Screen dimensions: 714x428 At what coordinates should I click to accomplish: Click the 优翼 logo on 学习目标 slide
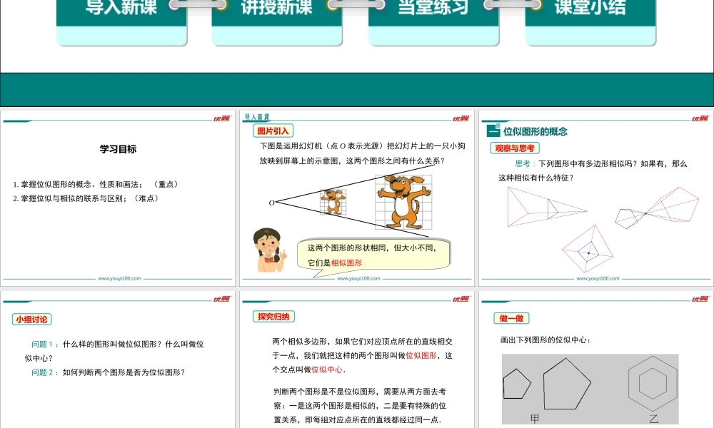point(222,118)
